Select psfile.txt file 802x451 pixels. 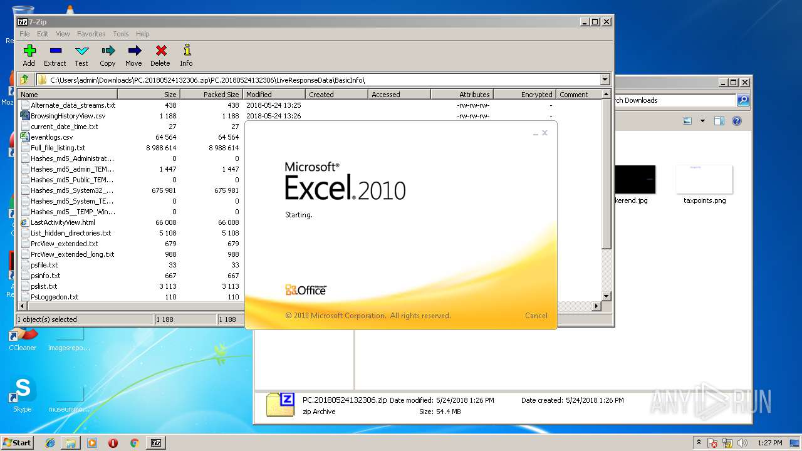coord(44,265)
